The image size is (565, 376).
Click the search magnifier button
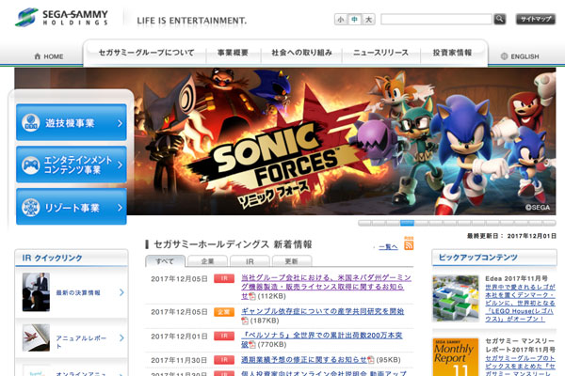click(499, 19)
